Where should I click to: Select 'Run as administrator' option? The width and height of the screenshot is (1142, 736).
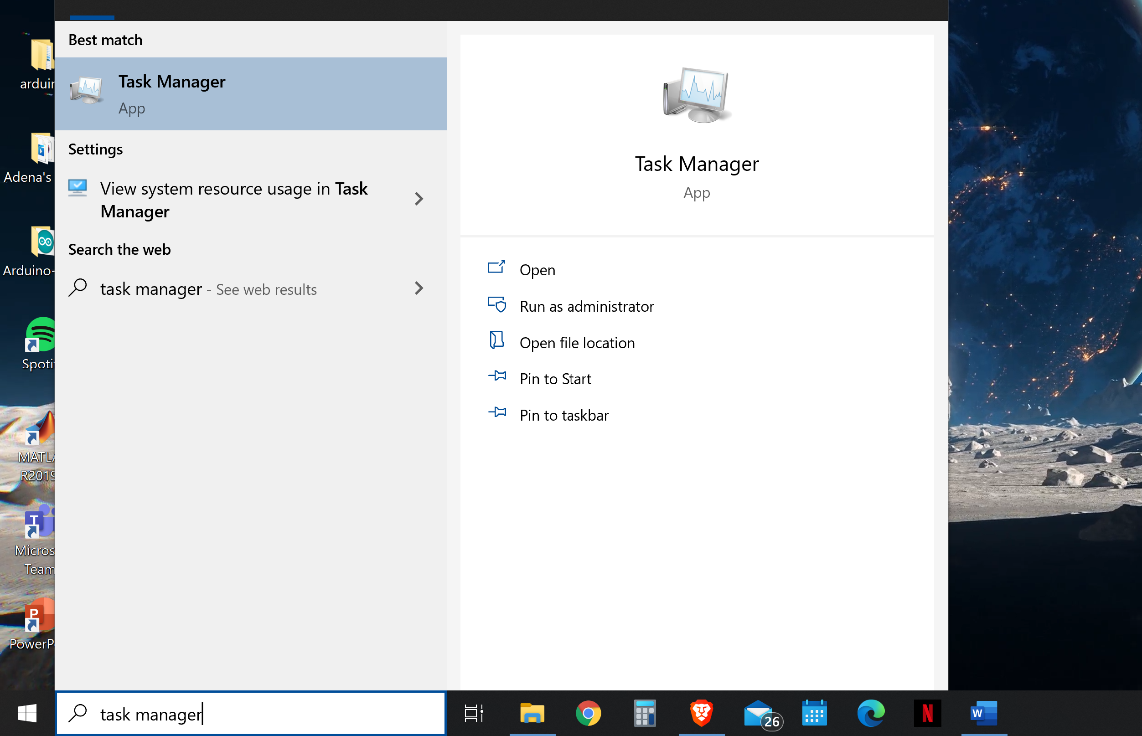587,305
